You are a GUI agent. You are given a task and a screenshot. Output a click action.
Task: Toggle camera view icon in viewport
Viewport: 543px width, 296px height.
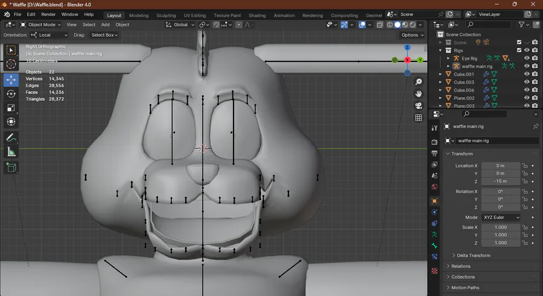(418, 105)
